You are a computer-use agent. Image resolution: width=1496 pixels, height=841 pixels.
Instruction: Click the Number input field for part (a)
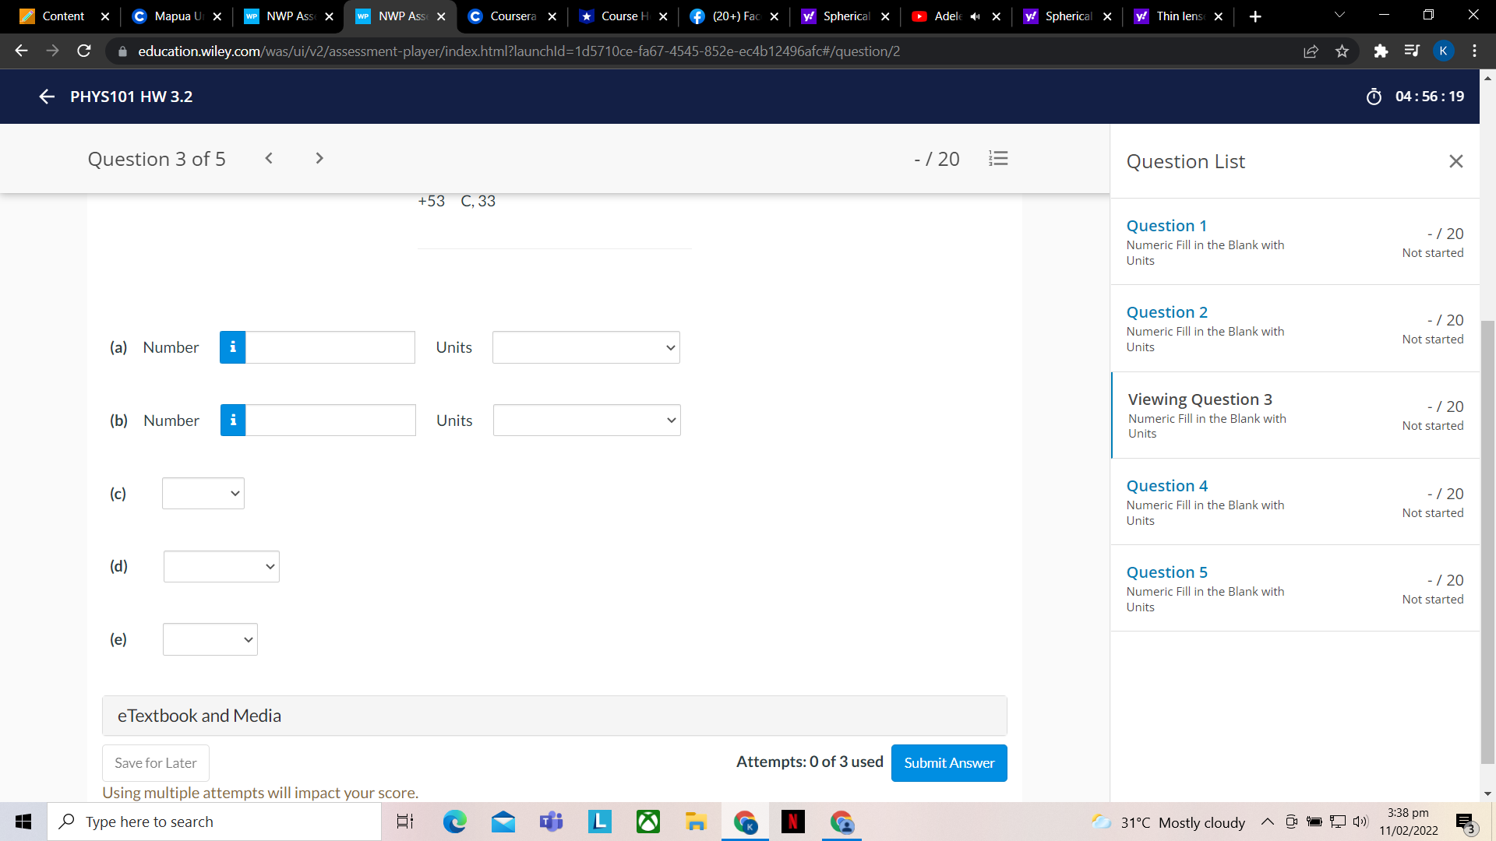click(330, 347)
